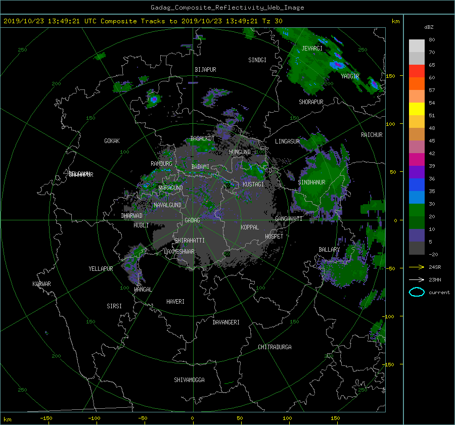Select the JEVARGI city label
The width and height of the screenshot is (455, 425).
(312, 48)
